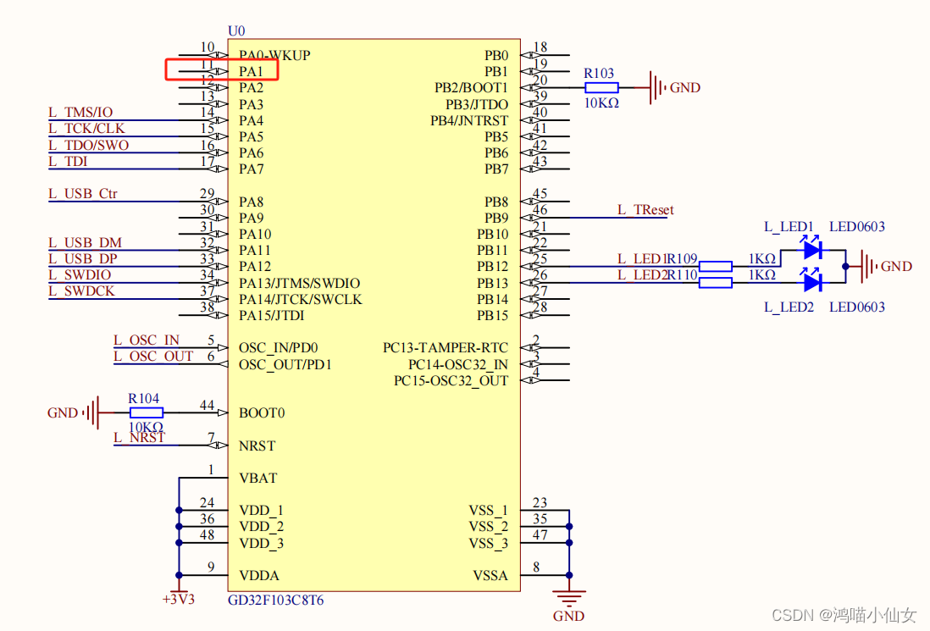Click the PB9 pin name
This screenshot has width=930, height=631.
coord(496,219)
